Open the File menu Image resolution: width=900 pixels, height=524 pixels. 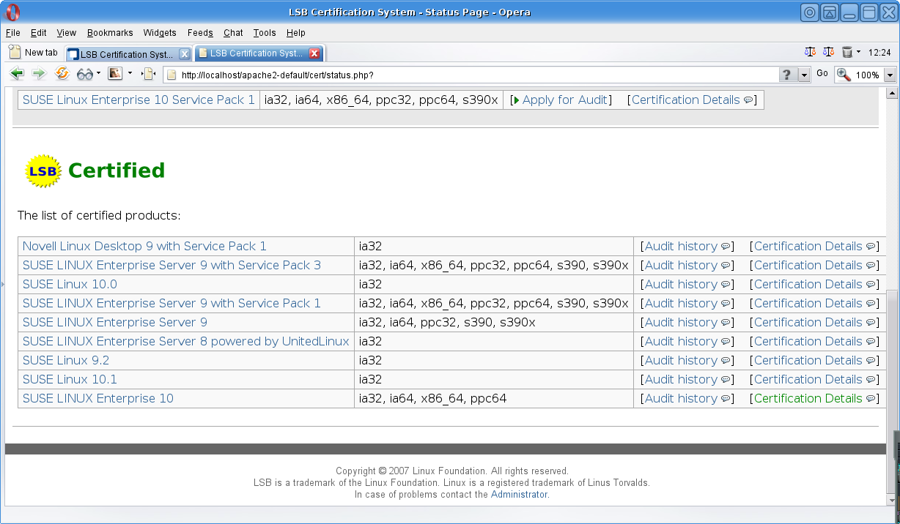point(12,33)
